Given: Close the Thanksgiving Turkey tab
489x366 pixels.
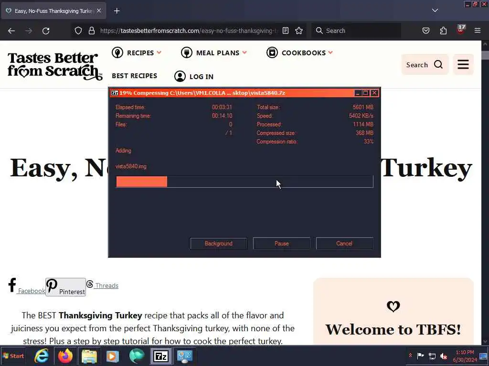Looking at the screenshot, I should [99, 10].
